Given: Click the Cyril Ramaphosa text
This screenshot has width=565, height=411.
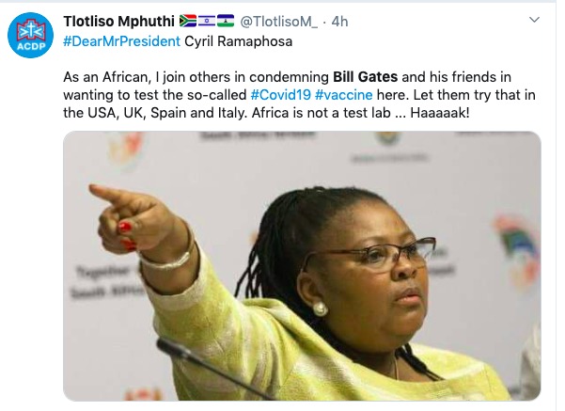Looking at the screenshot, I should pos(238,41).
